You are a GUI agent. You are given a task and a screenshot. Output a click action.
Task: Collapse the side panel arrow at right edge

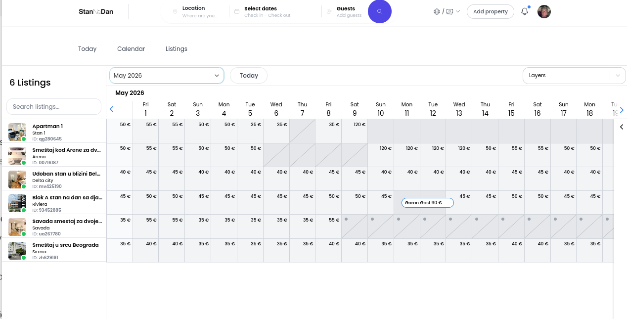point(622,127)
